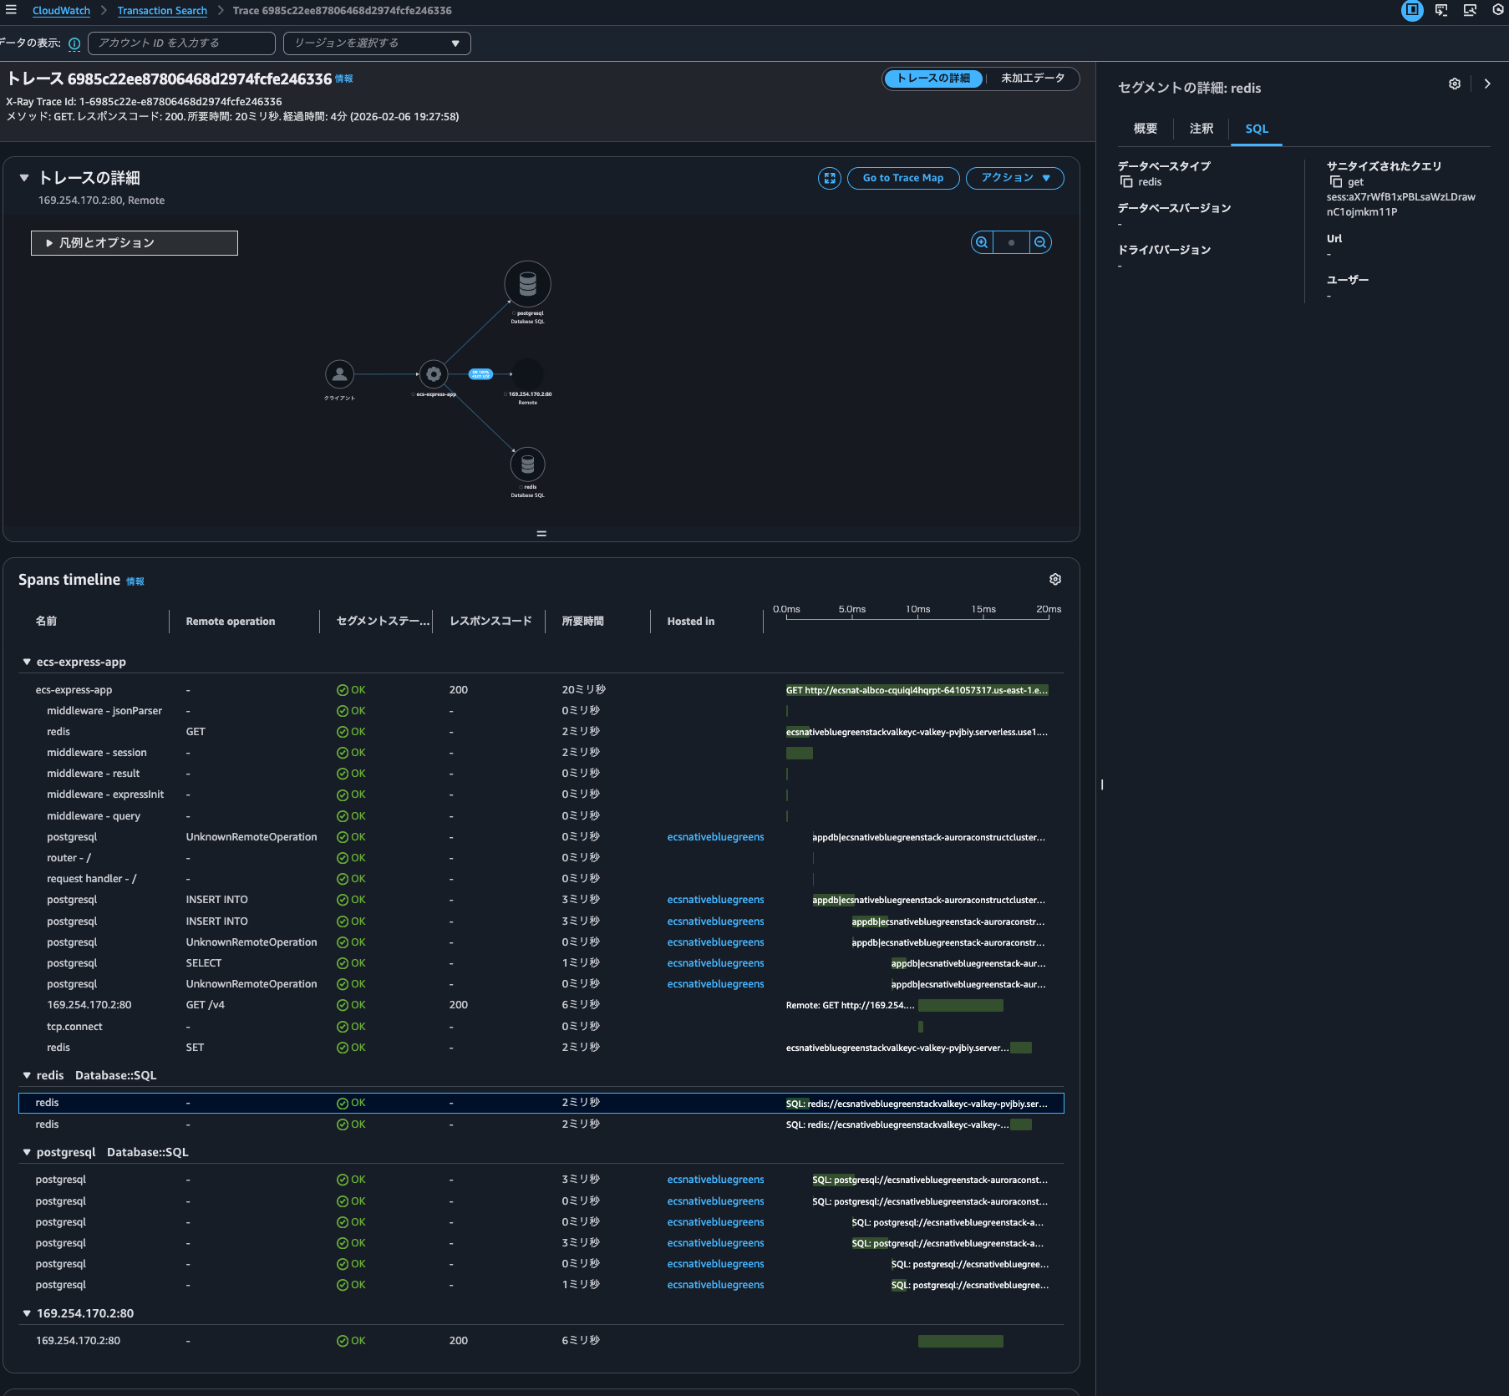Click the account ID input field
The height and width of the screenshot is (1396, 1509).
tap(181, 43)
